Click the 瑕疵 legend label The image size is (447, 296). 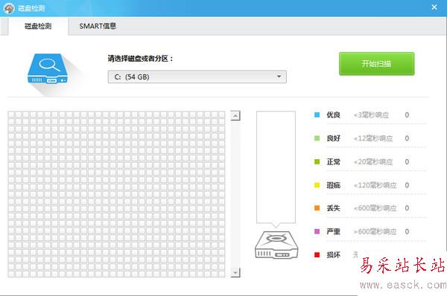click(333, 185)
